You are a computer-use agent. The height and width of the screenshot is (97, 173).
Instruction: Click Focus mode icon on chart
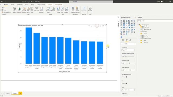[x=103, y=26]
